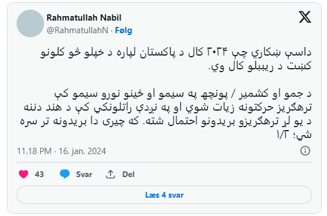
Task: Follow the account via Følg
Action: point(124,30)
